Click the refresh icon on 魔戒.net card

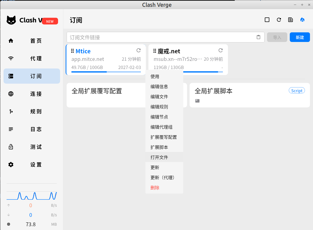(221, 50)
